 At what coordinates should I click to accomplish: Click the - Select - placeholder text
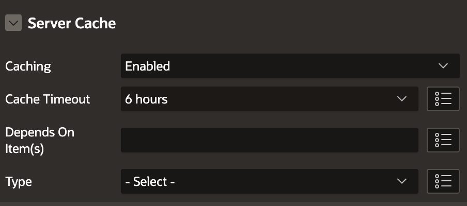point(150,182)
